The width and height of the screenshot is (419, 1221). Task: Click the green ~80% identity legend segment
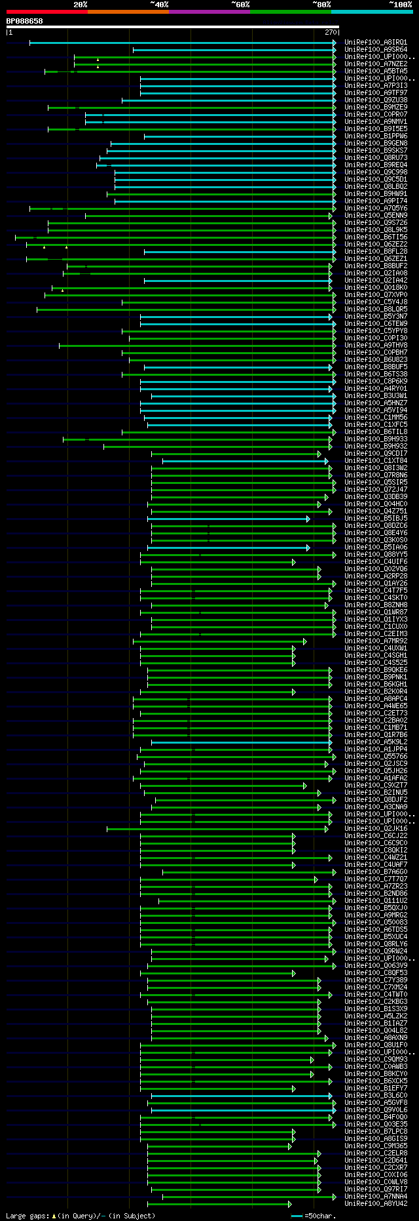[x=291, y=12]
